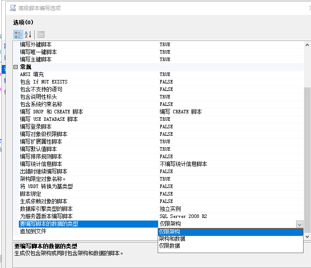The height and width of the screenshot is (268, 311).
Task: Select the 编写外键脚本 row
Action: tap(89, 45)
